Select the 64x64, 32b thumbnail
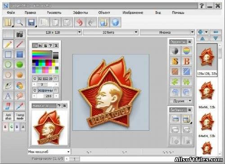225x164 pixels. (x=207, y=125)
